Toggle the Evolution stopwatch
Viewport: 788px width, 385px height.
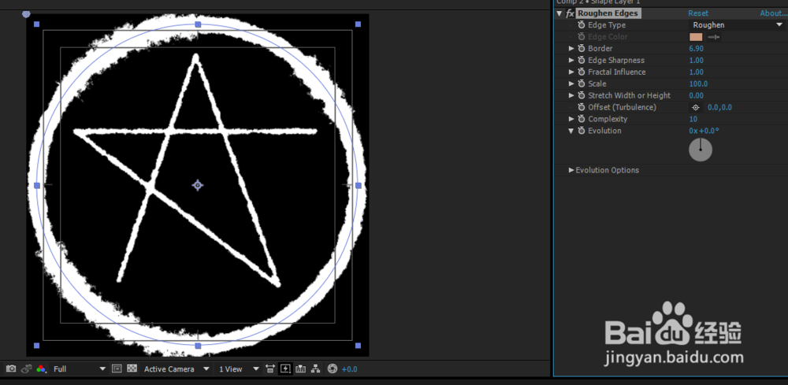(581, 131)
